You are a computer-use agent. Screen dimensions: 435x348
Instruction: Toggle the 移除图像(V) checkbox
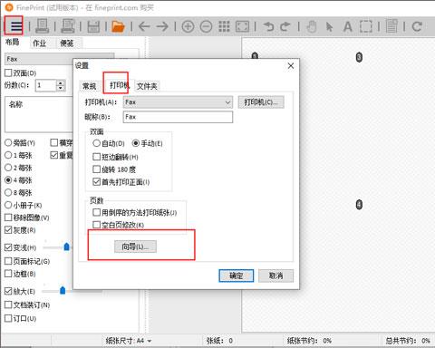pyautogui.click(x=8, y=217)
